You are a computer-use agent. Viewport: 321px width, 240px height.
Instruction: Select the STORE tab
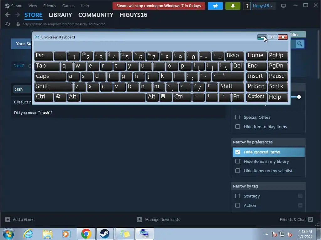[x=33, y=15]
